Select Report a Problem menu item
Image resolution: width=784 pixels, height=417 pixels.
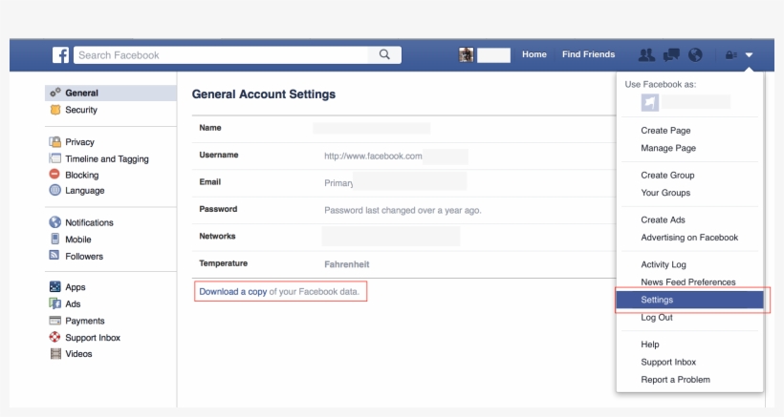[675, 380]
